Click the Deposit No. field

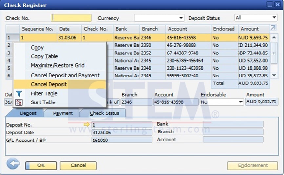(x=122, y=124)
